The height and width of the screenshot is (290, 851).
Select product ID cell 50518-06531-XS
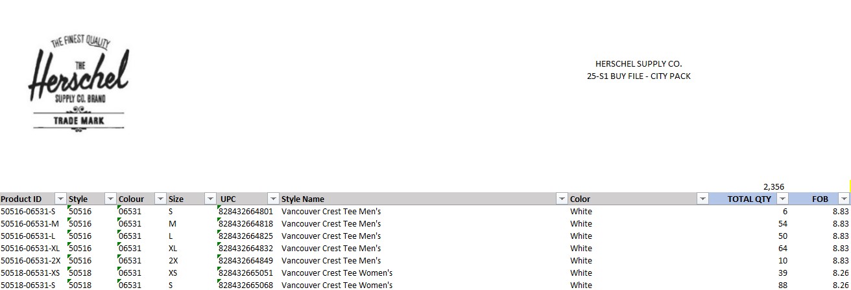(33, 273)
